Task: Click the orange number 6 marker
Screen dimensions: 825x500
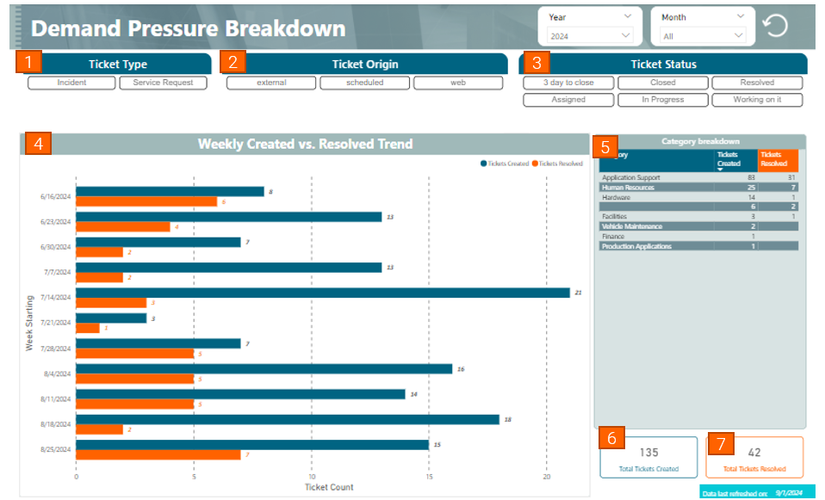Action: pos(611,437)
